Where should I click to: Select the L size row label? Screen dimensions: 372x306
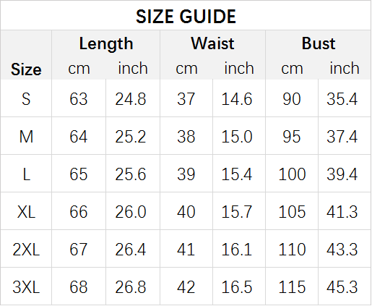point(26,174)
